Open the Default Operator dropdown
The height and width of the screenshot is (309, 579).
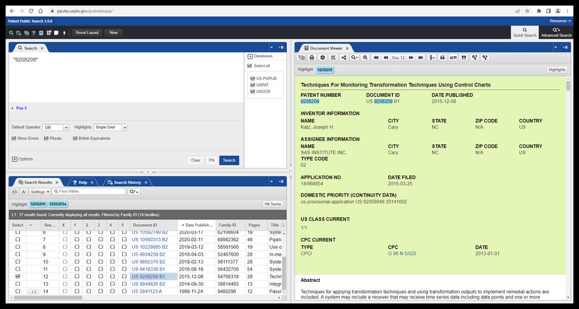(56, 128)
